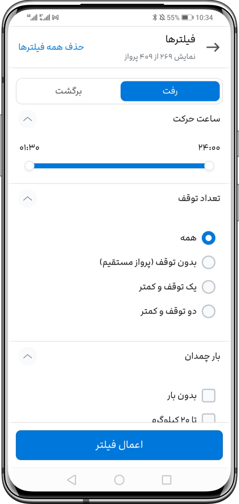Check the بدون بار checkbox
Viewport: 239px width, 504px height.
point(208,396)
